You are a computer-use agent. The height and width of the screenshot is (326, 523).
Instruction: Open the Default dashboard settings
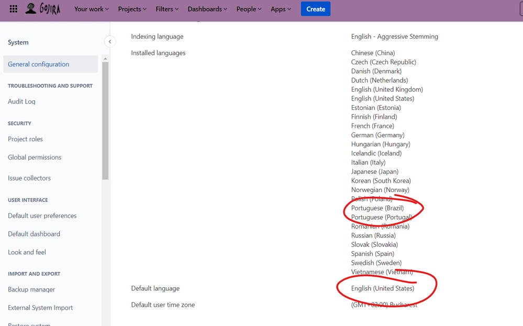point(34,233)
